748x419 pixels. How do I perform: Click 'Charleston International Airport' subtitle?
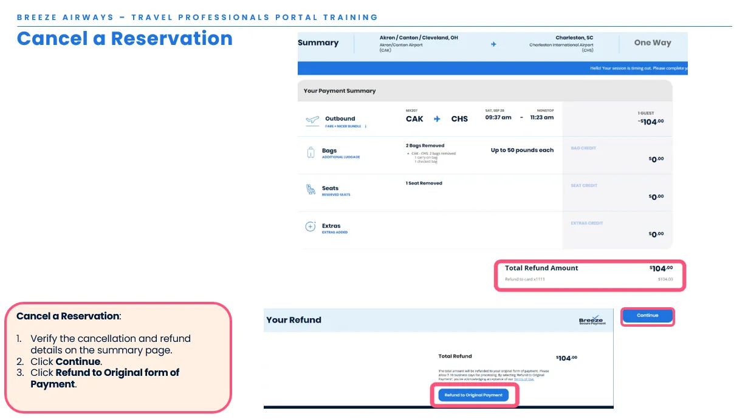coord(561,45)
